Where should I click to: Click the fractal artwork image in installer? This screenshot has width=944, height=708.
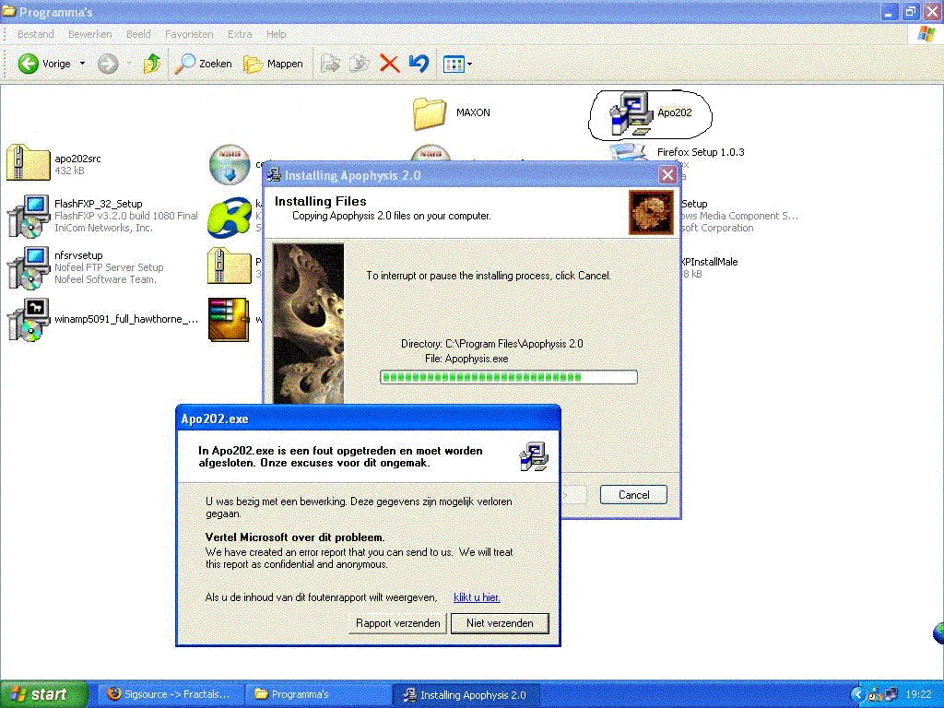(308, 324)
